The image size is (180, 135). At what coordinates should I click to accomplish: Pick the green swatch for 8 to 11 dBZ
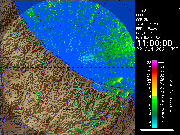(155, 105)
